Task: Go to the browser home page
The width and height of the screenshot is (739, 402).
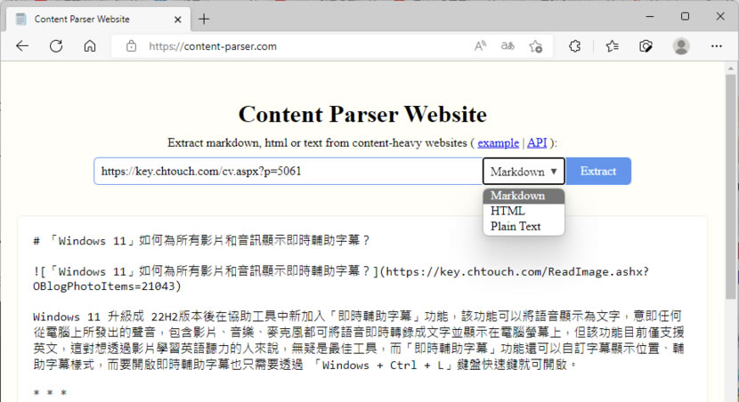Action: [x=89, y=46]
